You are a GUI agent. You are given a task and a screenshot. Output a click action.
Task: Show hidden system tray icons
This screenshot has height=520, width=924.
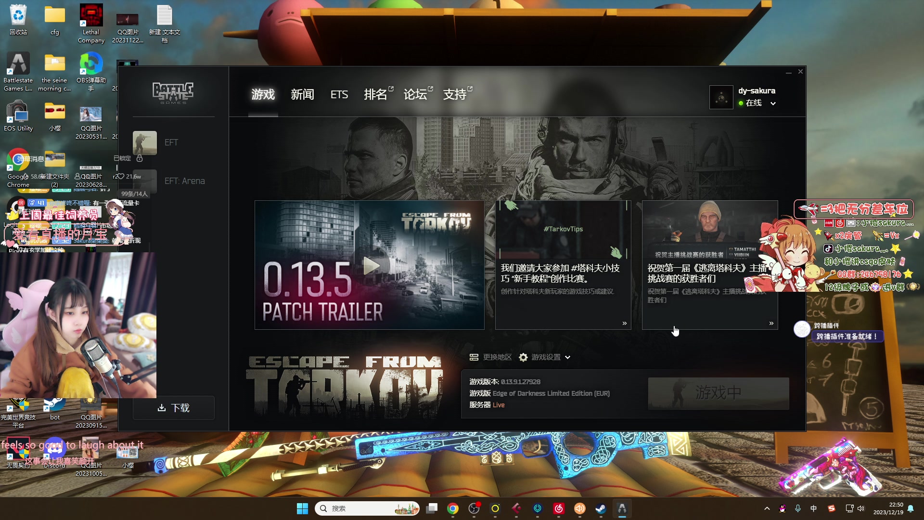coord(767,508)
